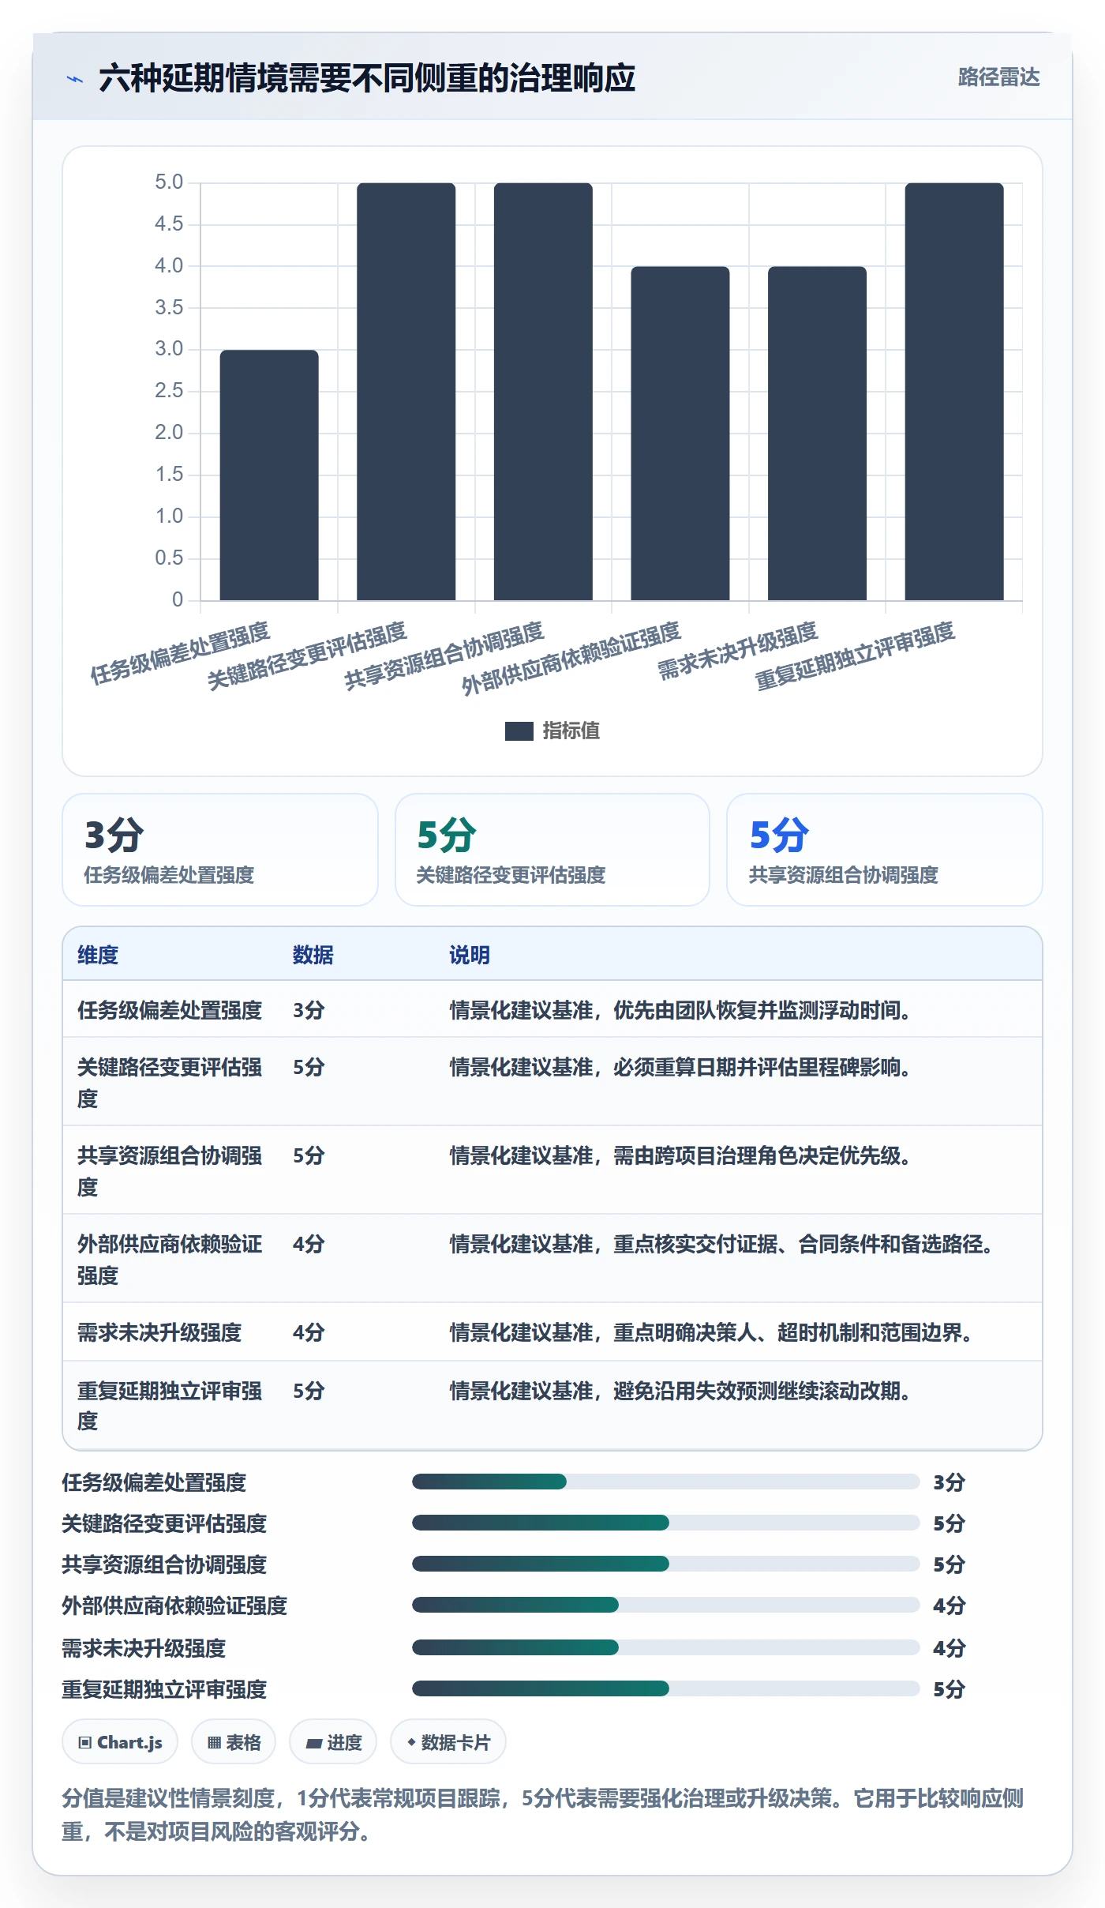Click the 共享资源组合协调强度 progress bar
This screenshot has width=1105, height=1908.
pos(665,1564)
